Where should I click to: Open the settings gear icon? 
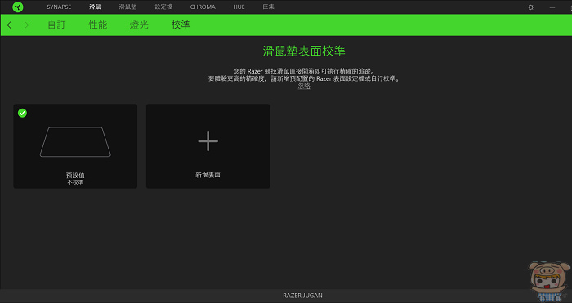(531, 7)
